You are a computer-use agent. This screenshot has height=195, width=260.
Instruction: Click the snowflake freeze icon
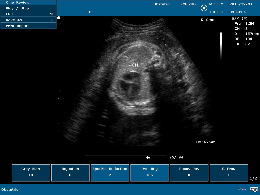point(204,8)
